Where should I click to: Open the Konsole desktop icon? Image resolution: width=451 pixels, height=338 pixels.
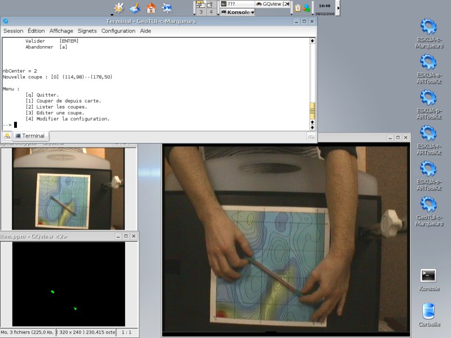pos(428,280)
